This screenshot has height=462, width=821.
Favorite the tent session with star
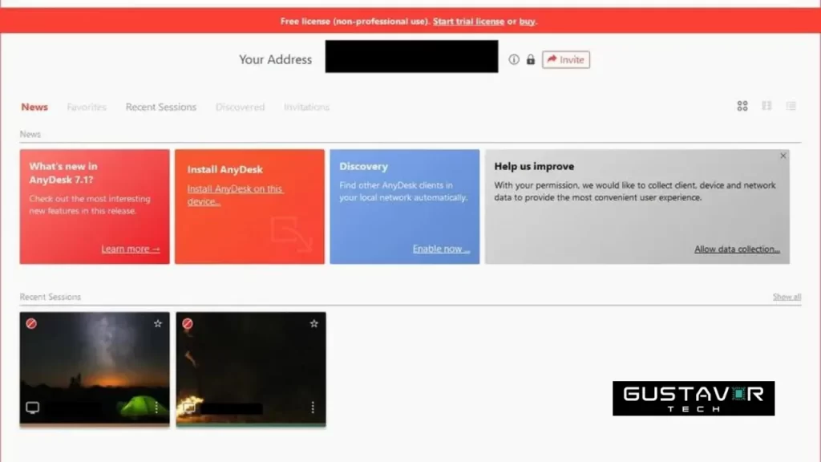[158, 324]
